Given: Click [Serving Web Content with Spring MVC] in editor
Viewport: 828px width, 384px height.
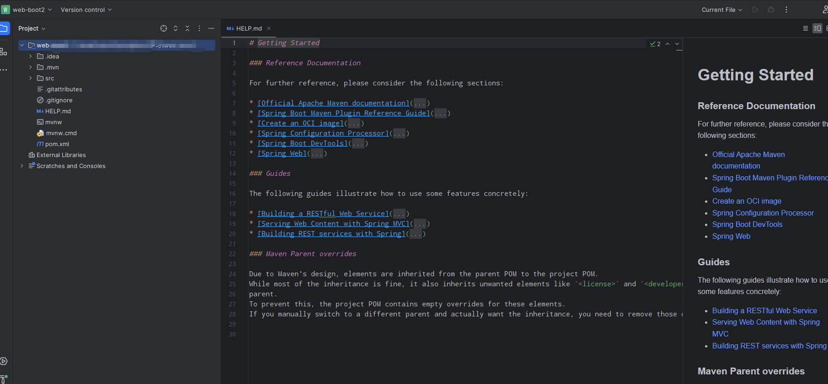Looking at the screenshot, I should pos(334,224).
